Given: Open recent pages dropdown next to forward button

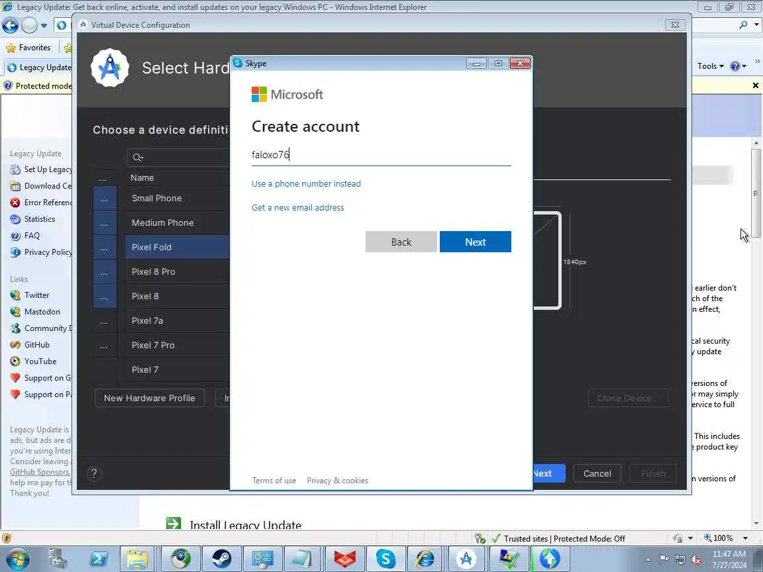Looking at the screenshot, I should pyautogui.click(x=44, y=25).
